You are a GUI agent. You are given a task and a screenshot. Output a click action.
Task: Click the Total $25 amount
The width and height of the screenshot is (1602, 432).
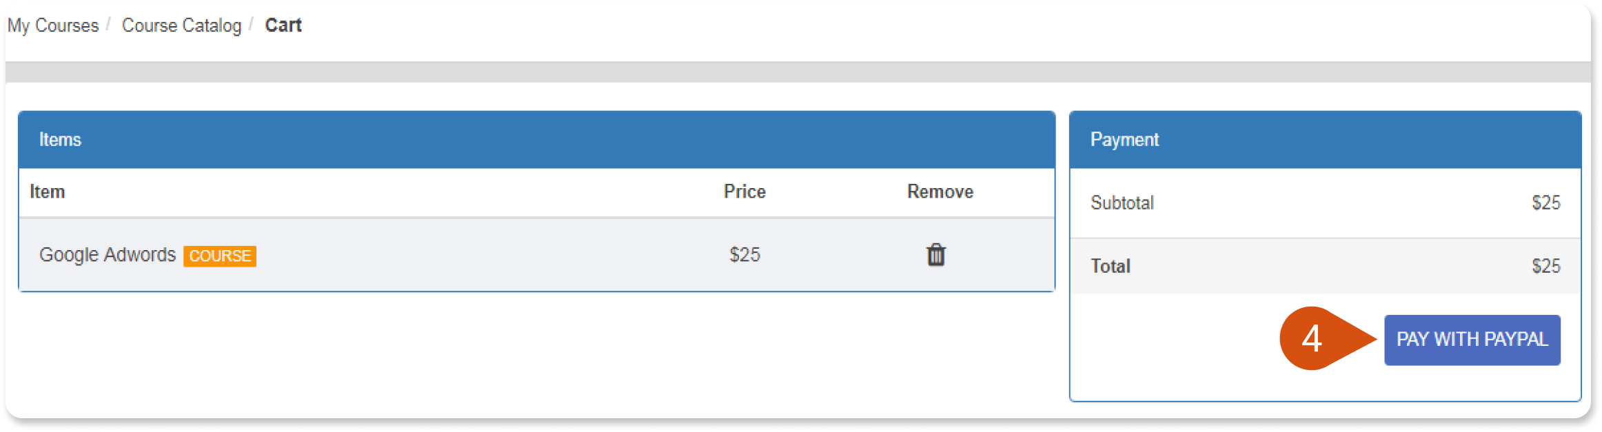tap(1545, 266)
